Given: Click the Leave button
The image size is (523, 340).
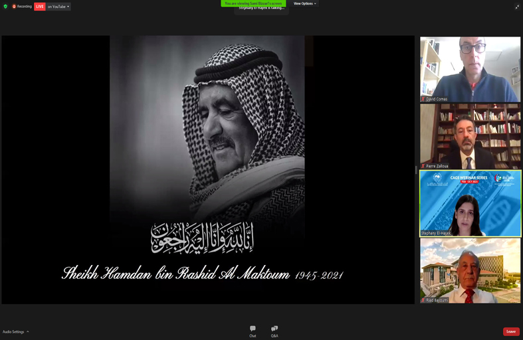Looking at the screenshot, I should tap(510, 331).
